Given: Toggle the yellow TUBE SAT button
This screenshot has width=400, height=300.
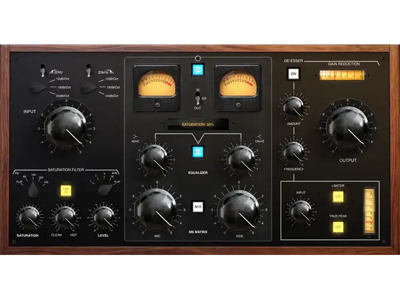Looking at the screenshot, I should tap(66, 190).
